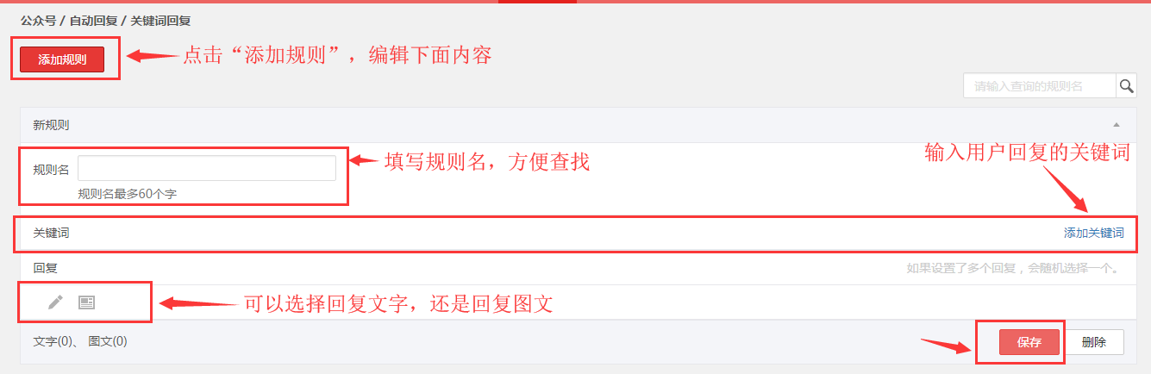Select the 图文 article-reply icon
1151x374 pixels.
[86, 302]
